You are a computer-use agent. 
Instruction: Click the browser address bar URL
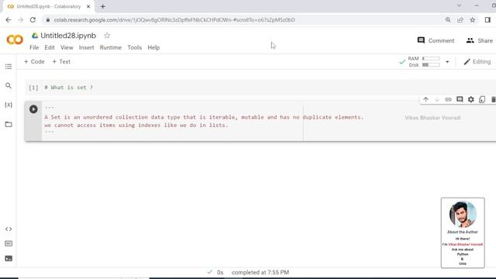pos(174,19)
